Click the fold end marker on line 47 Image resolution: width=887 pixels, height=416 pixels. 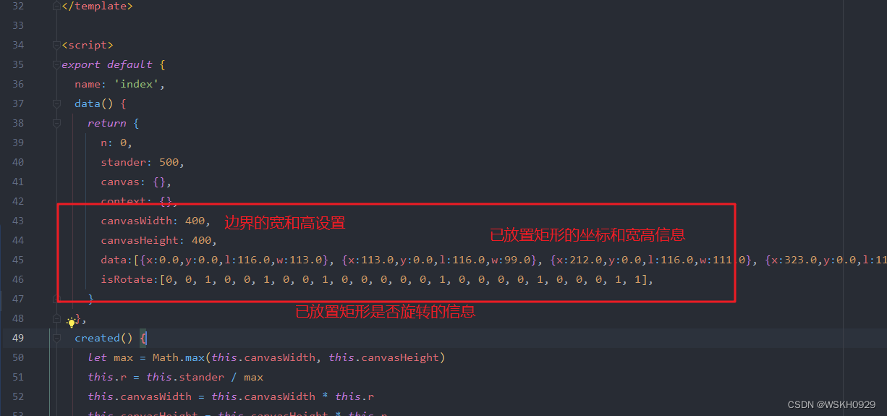[57, 299]
